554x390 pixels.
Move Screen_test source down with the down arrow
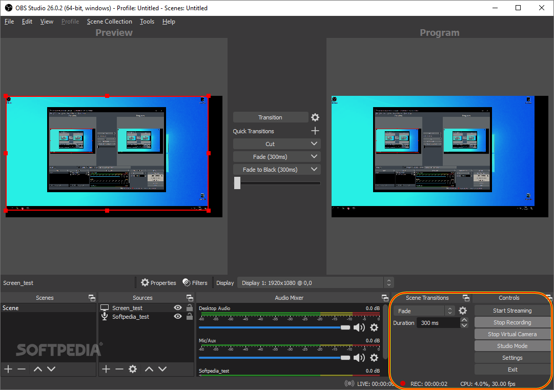point(162,368)
